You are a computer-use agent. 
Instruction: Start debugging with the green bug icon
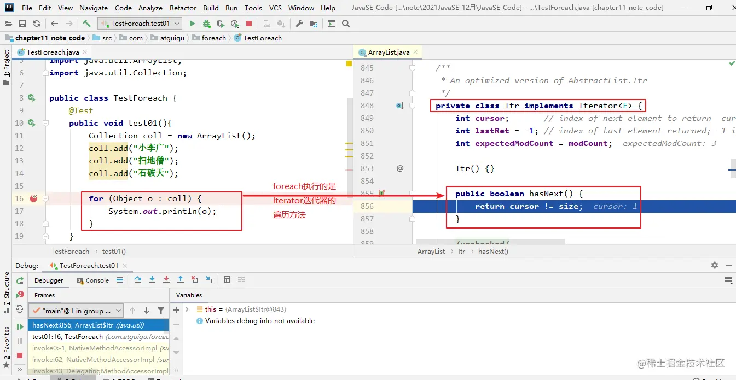pyautogui.click(x=206, y=24)
